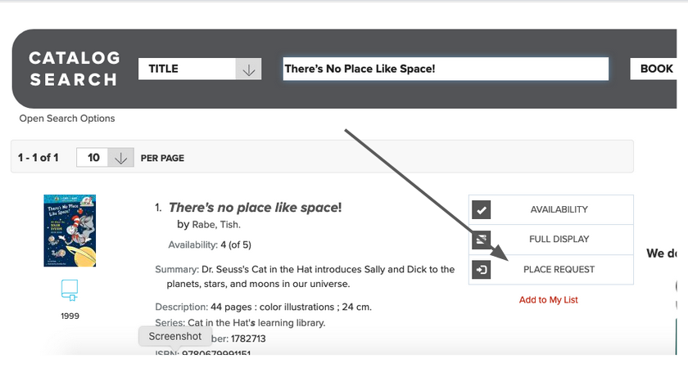Click the Description 44 pages text
The image size is (688, 390).
click(263, 307)
